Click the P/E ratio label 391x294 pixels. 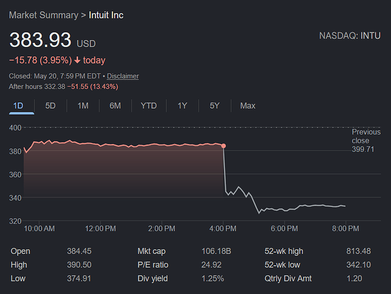153,265
